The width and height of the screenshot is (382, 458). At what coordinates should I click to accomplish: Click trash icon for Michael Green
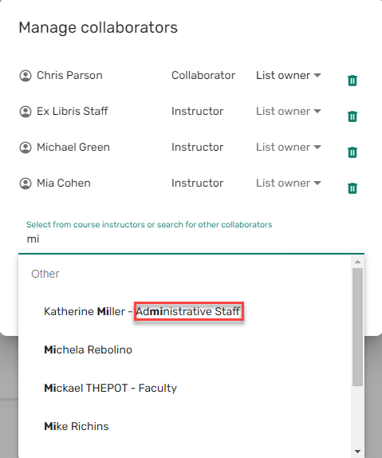[x=352, y=152]
